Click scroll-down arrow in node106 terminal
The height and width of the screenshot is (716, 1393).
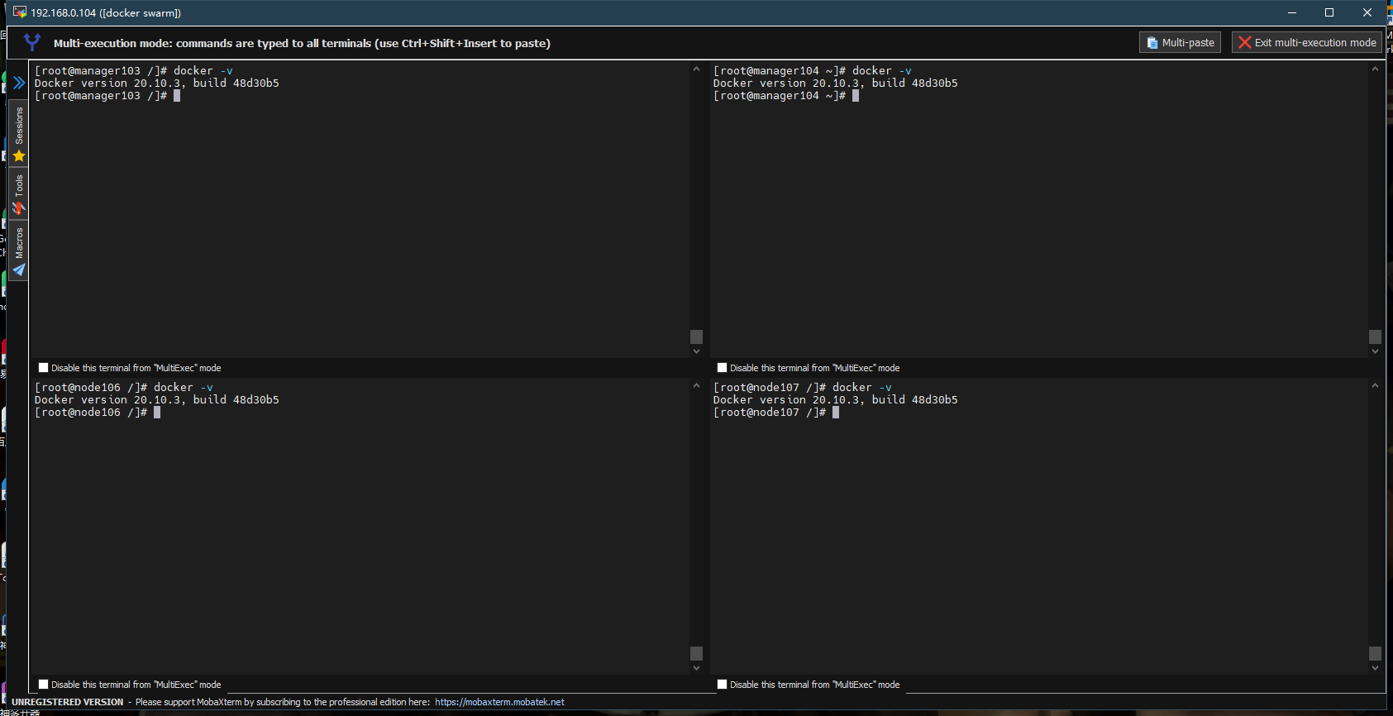[696, 668]
